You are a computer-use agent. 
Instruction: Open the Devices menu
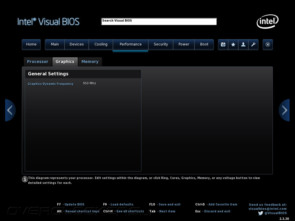pyautogui.click(x=77, y=45)
